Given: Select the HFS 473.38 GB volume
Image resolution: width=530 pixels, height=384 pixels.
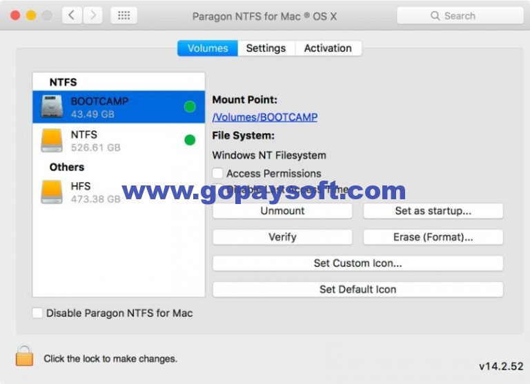Looking at the screenshot, I should pyautogui.click(x=119, y=192).
